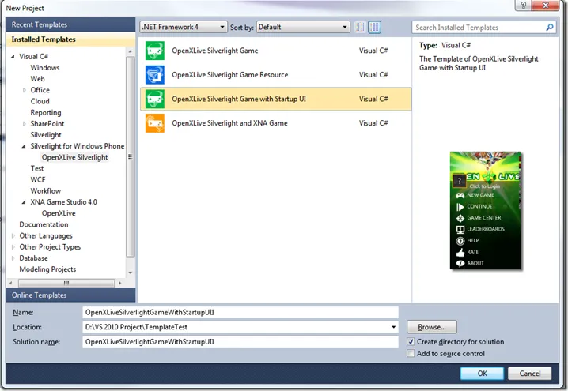Viewport: 568px width, 391px height.
Task: Select OpenXLive Silverlight Game Resource template
Action: coord(275,75)
